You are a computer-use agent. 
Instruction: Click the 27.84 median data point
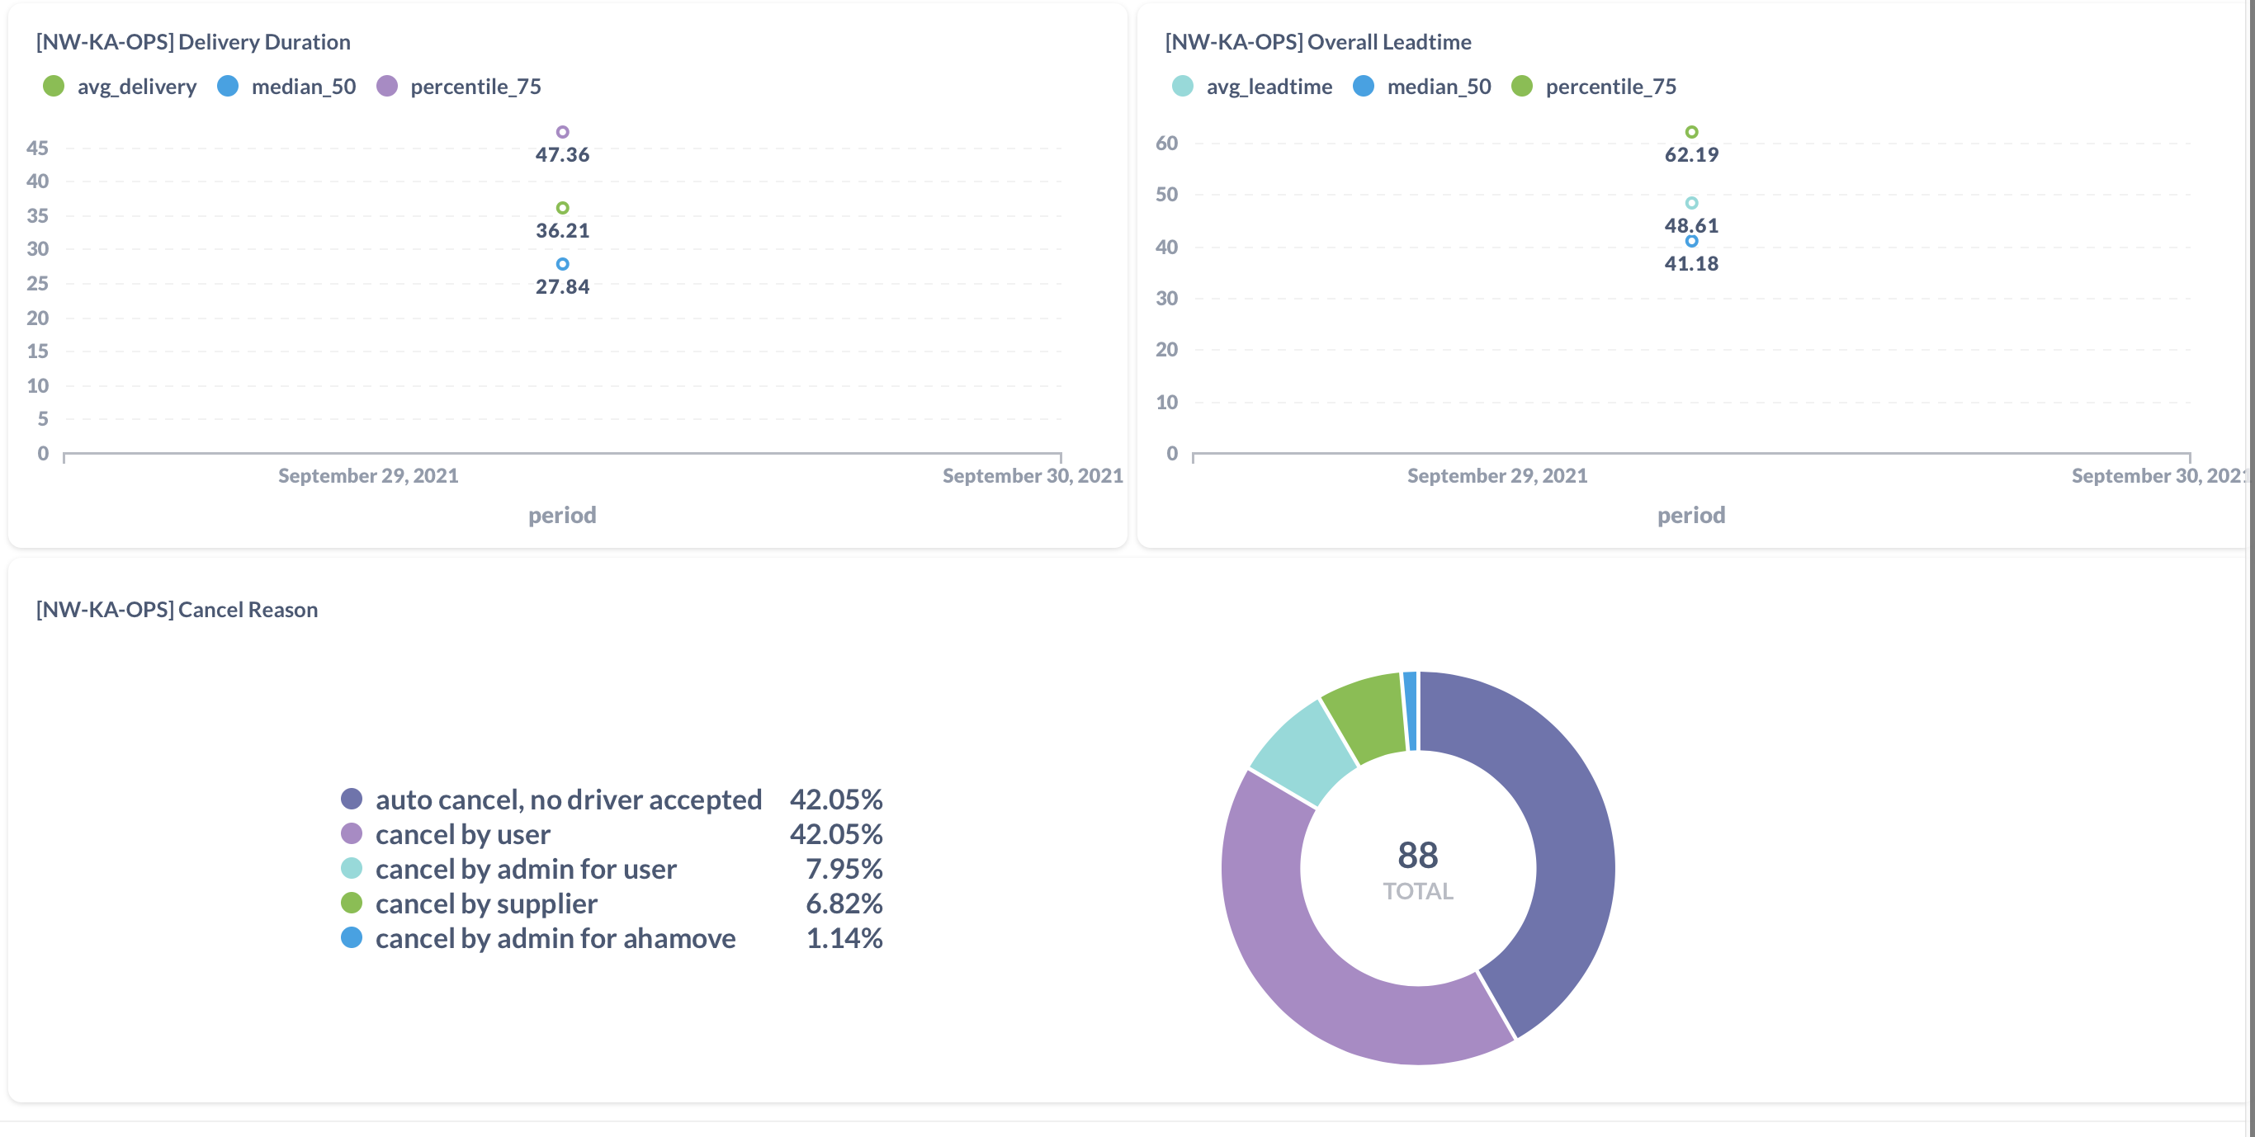(x=562, y=264)
